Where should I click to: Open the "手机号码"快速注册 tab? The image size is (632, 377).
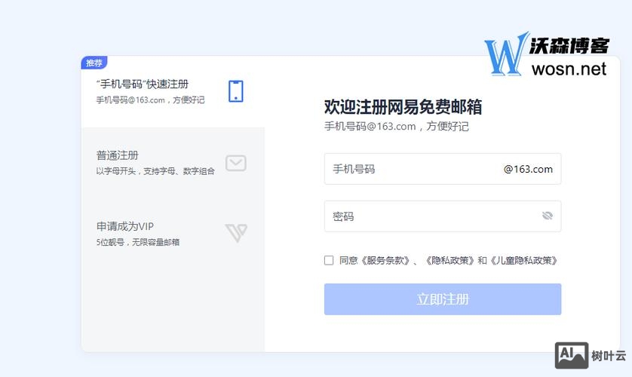point(173,92)
